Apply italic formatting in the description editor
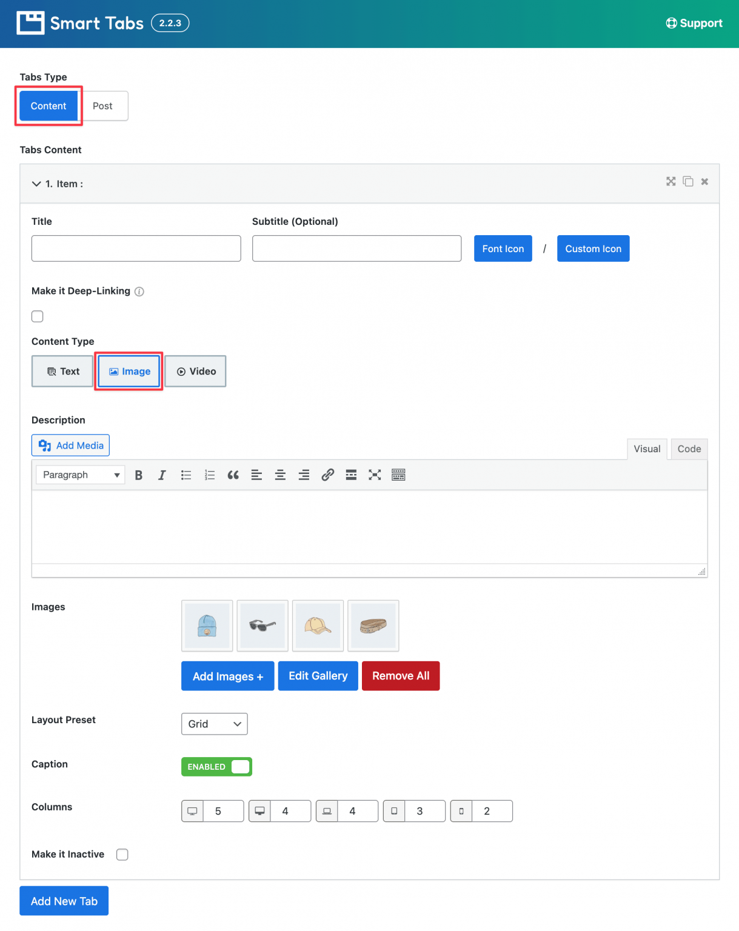Image resolution: width=739 pixels, height=931 pixels. (x=161, y=475)
